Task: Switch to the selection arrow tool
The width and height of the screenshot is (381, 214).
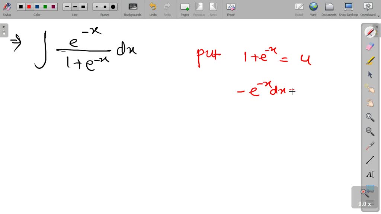Action: pyautogui.click(x=370, y=75)
